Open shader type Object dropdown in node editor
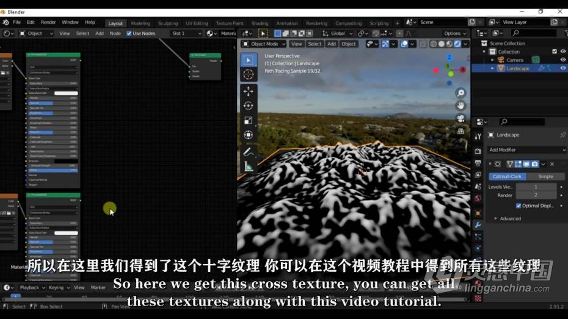This screenshot has width=568, height=319. coord(35,34)
